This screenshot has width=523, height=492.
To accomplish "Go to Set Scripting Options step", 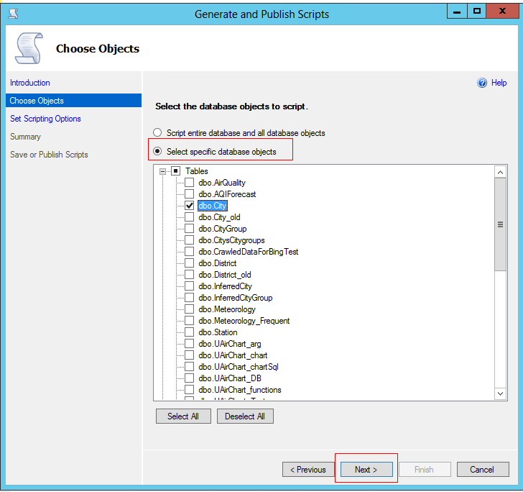I will point(45,119).
